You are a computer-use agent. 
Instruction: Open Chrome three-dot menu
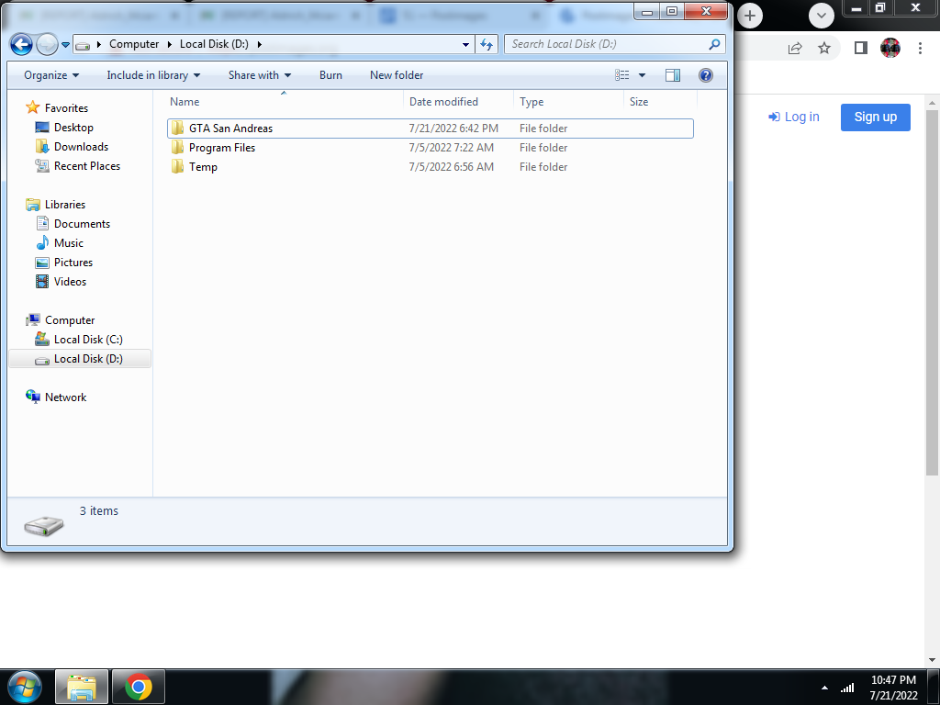coord(920,48)
